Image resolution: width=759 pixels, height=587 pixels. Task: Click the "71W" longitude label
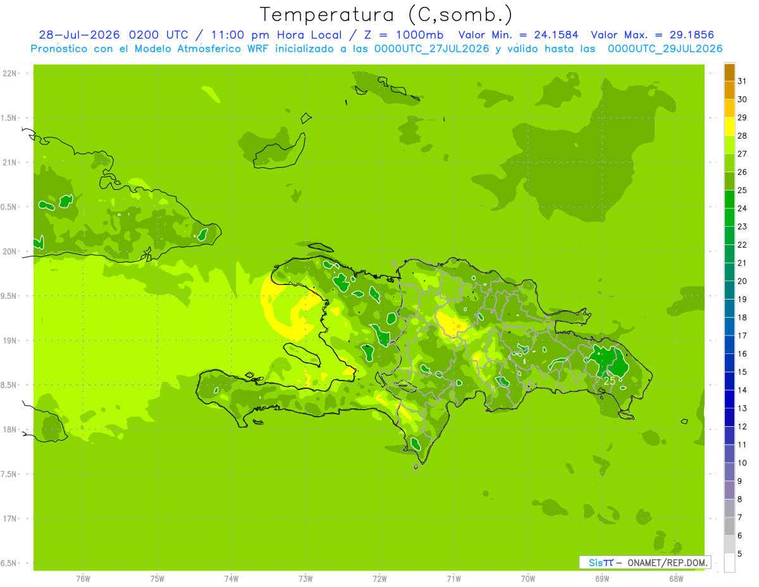454,579
